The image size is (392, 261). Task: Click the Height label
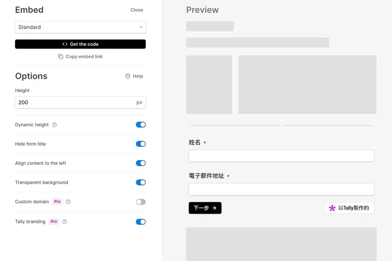tap(22, 90)
